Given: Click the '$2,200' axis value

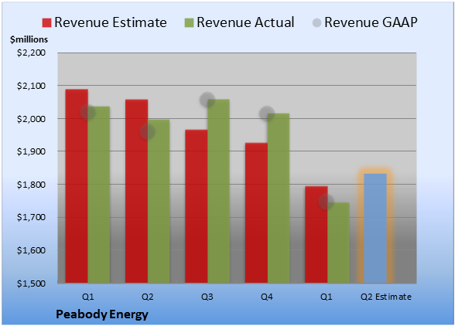Looking at the screenshot, I should pos(31,53).
